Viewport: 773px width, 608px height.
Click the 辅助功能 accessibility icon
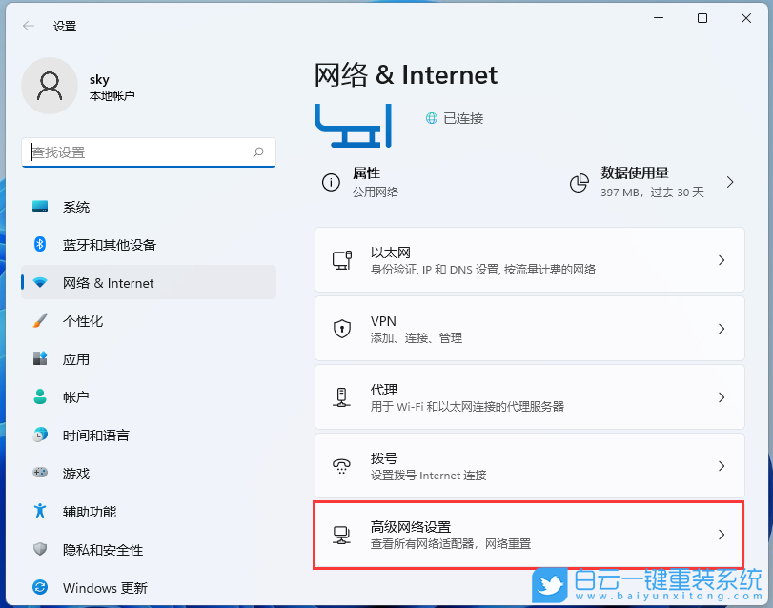point(40,512)
